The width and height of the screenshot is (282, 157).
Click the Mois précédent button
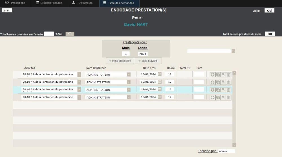[120, 61]
